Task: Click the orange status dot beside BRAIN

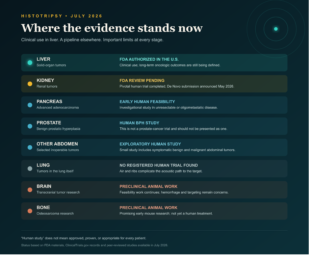Action: (30, 190)
